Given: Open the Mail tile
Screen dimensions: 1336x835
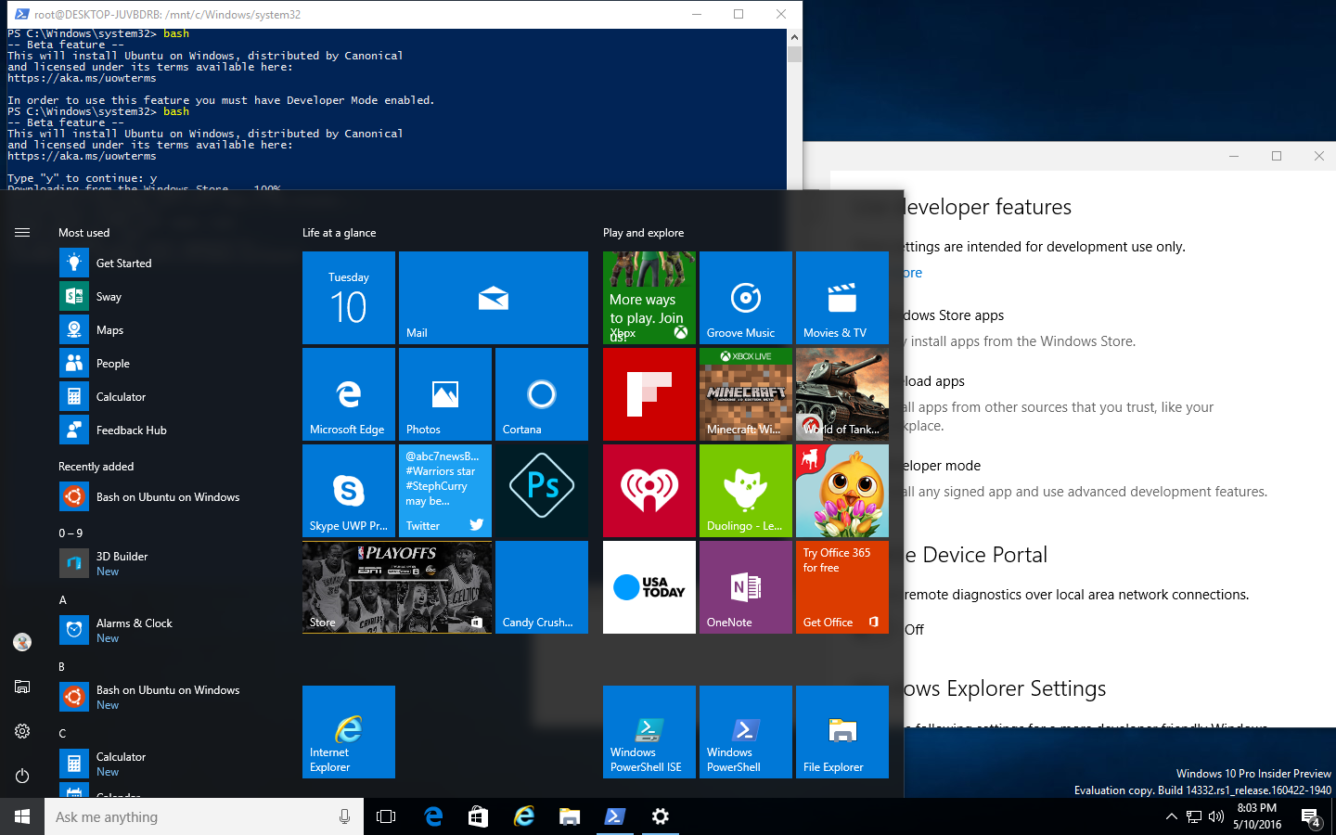Looking at the screenshot, I should 493,298.
